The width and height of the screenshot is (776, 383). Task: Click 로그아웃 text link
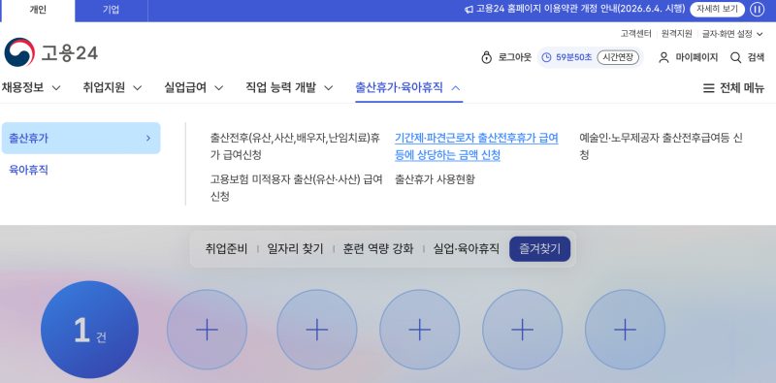point(515,57)
